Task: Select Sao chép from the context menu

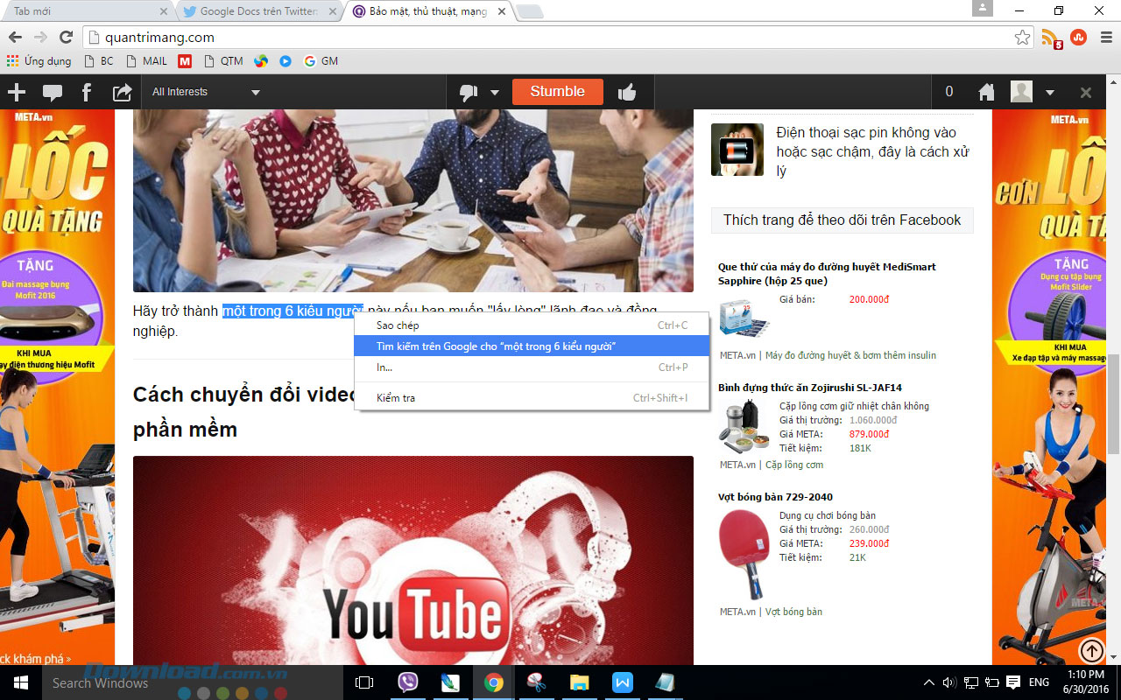Action: [398, 325]
